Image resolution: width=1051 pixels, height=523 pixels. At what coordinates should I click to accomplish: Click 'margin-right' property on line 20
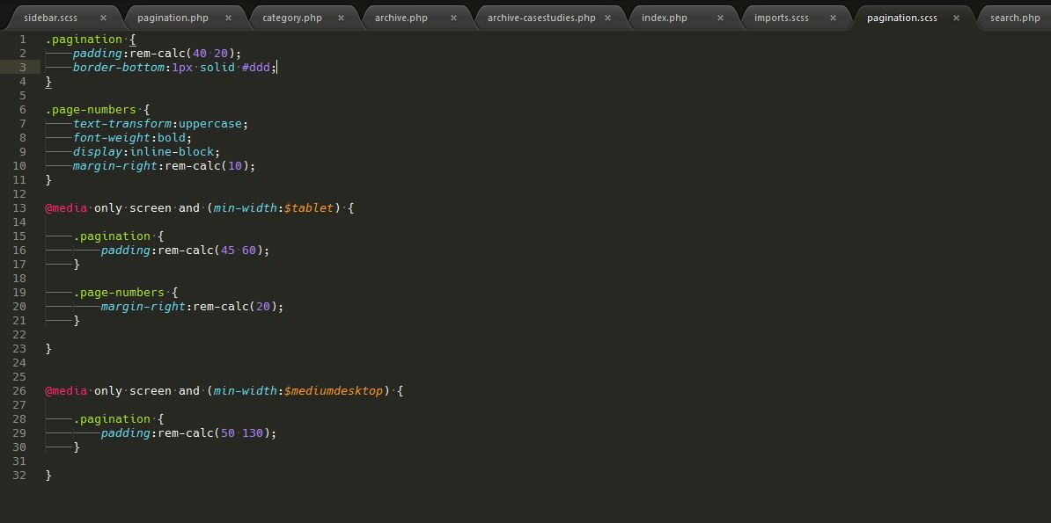point(143,307)
